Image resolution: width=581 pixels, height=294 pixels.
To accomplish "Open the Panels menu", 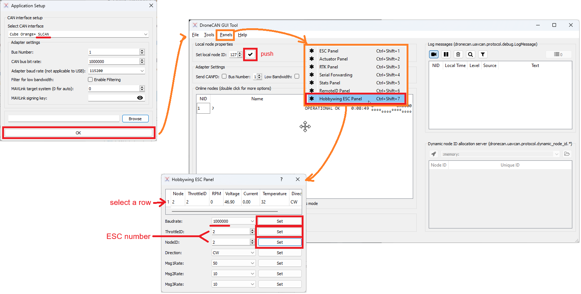I will (226, 35).
